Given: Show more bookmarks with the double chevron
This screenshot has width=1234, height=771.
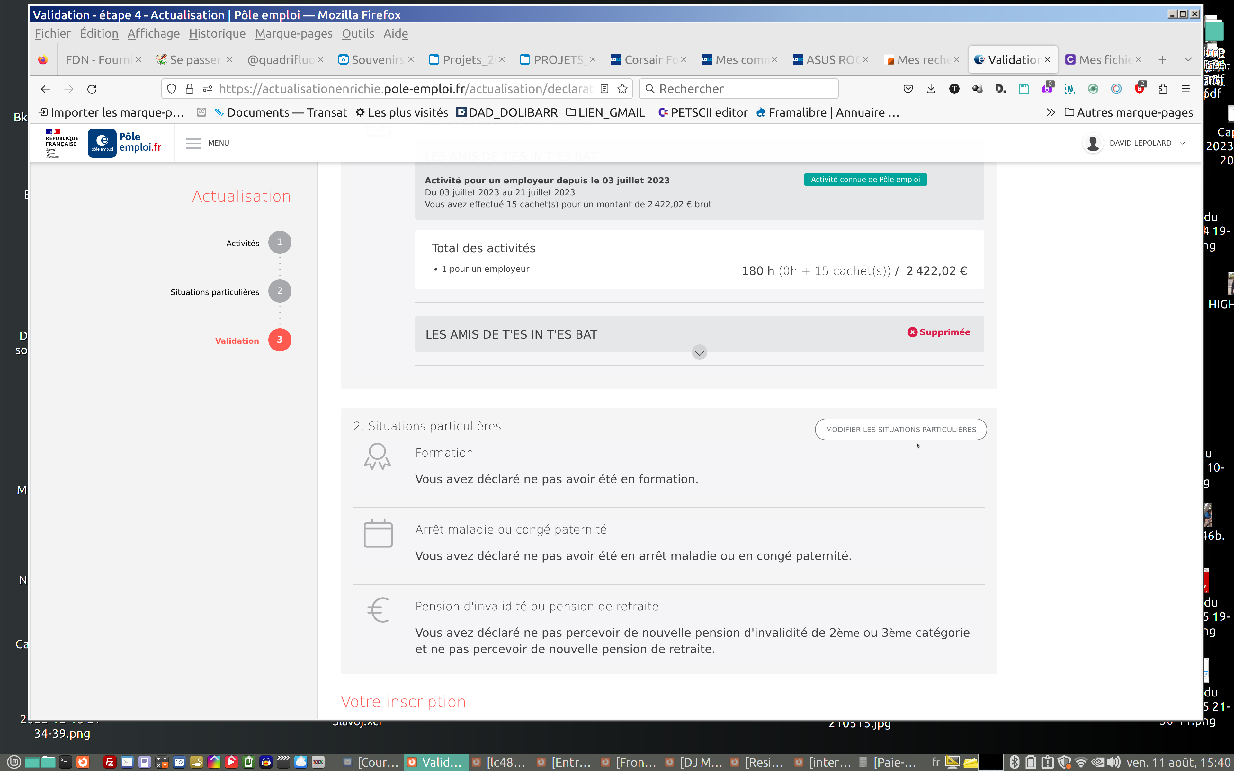Looking at the screenshot, I should [x=1051, y=113].
